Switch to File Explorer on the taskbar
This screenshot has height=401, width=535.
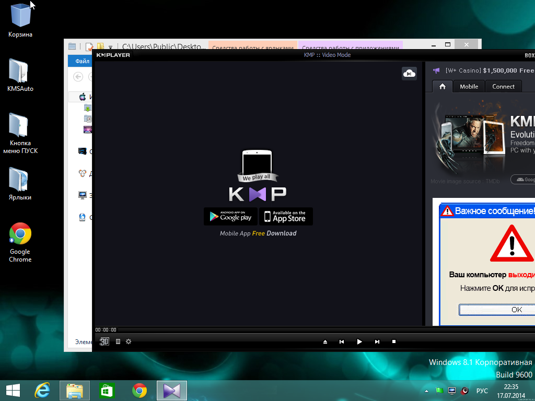coord(75,391)
